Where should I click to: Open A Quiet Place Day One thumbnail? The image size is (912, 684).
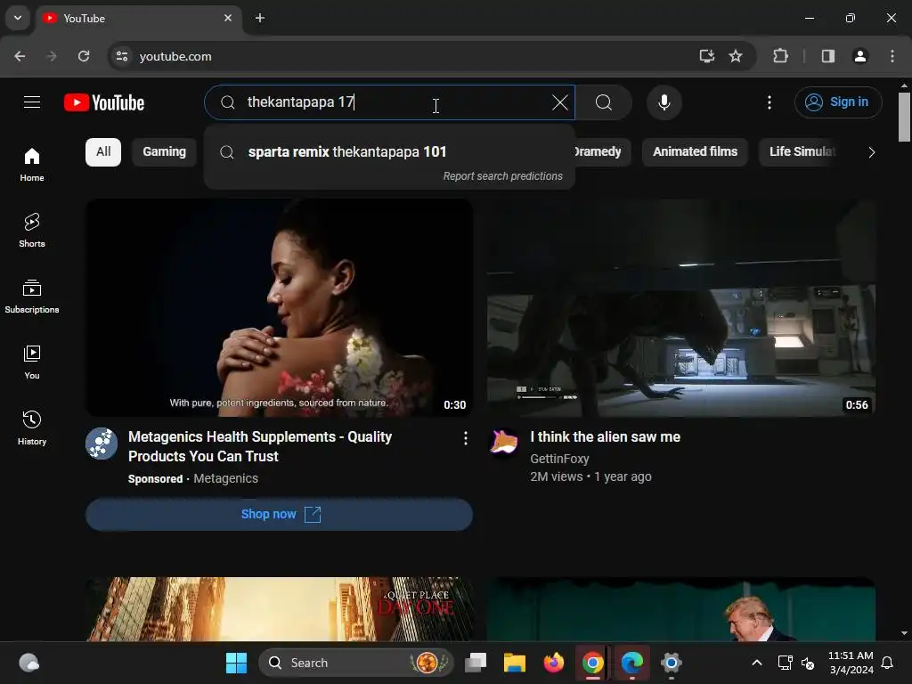tap(279, 609)
